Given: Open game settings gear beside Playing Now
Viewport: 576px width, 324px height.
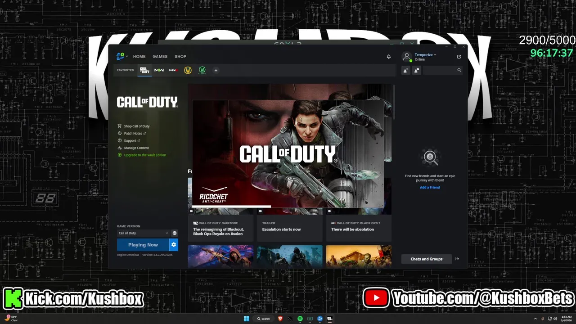Looking at the screenshot, I should pos(174,245).
